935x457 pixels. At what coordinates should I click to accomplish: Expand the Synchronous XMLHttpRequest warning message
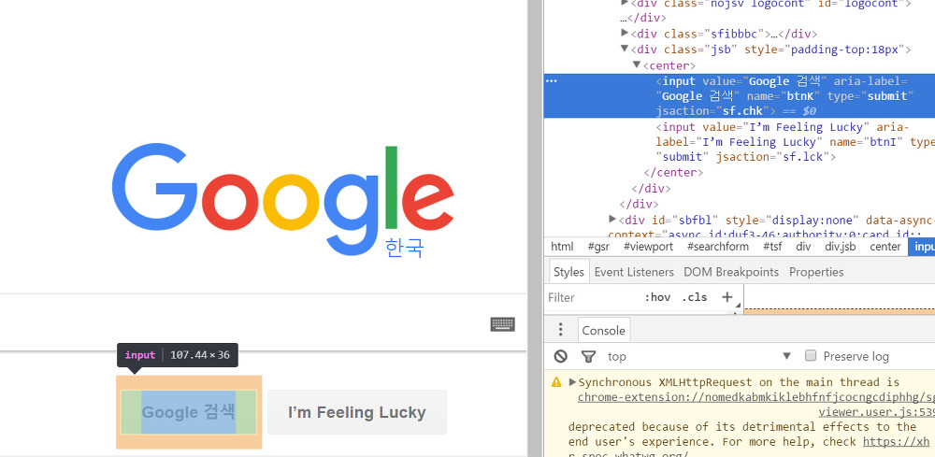coord(572,382)
